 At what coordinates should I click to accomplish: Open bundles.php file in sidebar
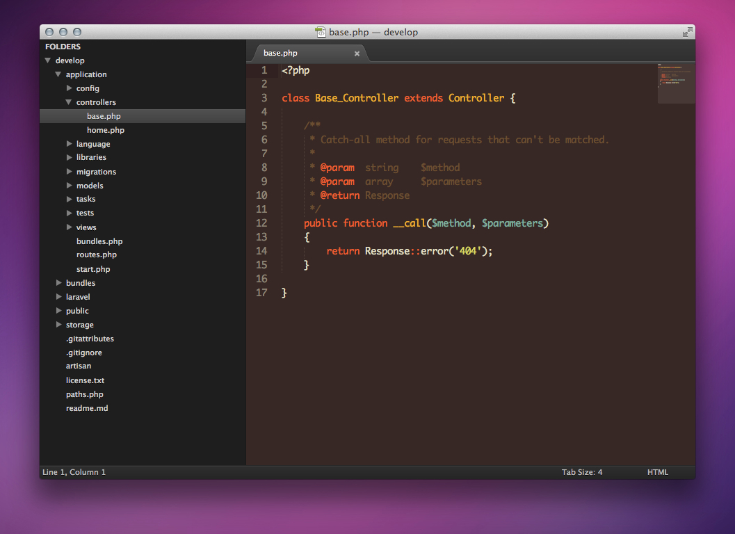point(99,241)
